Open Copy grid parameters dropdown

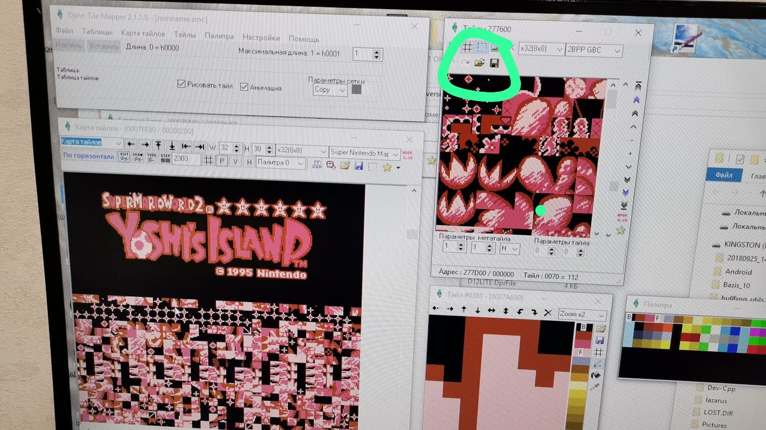tap(330, 90)
